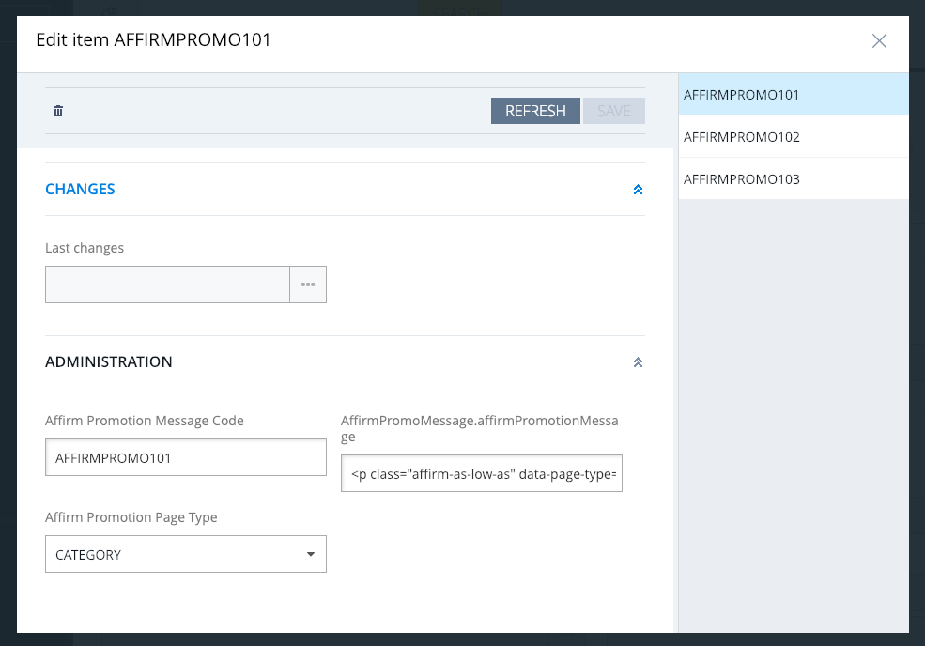Focus the Last changes field
925x646 pixels.
167,285
